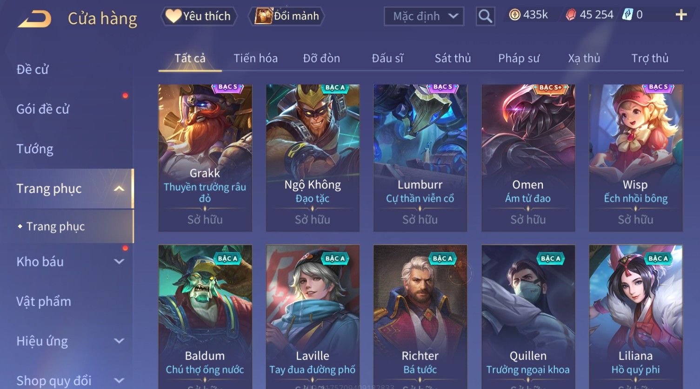This screenshot has height=389, width=700.
Task: Open the Mặc định sort dropdown
Action: (424, 16)
